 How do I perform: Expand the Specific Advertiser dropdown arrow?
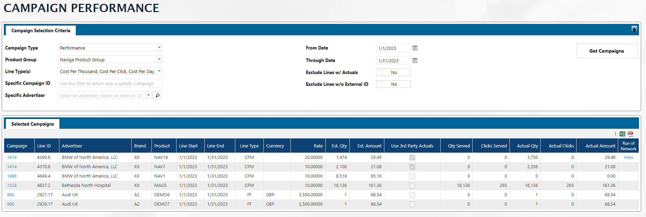click(149, 95)
